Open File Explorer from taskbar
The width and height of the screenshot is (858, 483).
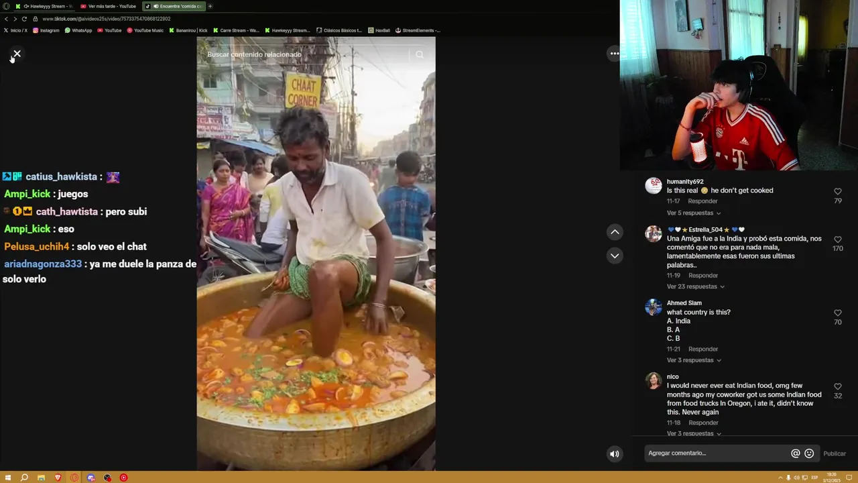(41, 478)
